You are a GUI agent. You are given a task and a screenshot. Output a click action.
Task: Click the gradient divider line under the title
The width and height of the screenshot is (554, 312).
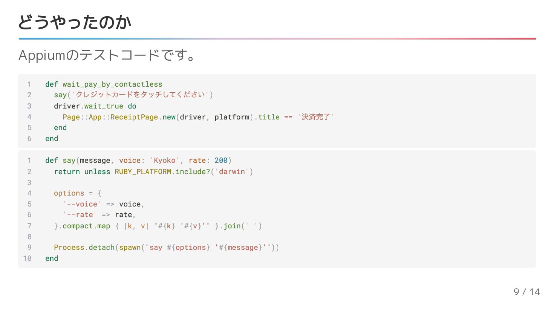(x=277, y=38)
